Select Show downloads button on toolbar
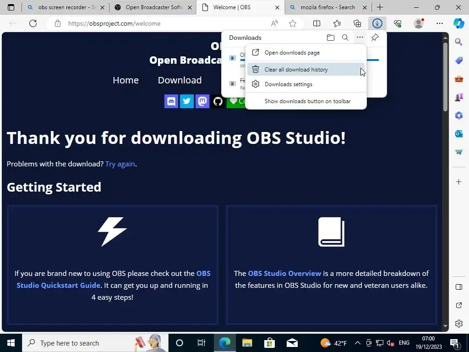The image size is (469, 352). pos(305,101)
